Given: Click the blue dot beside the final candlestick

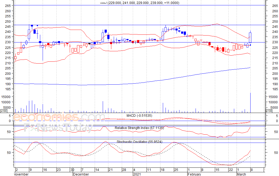Looking at the screenshot, I should 250,45.
